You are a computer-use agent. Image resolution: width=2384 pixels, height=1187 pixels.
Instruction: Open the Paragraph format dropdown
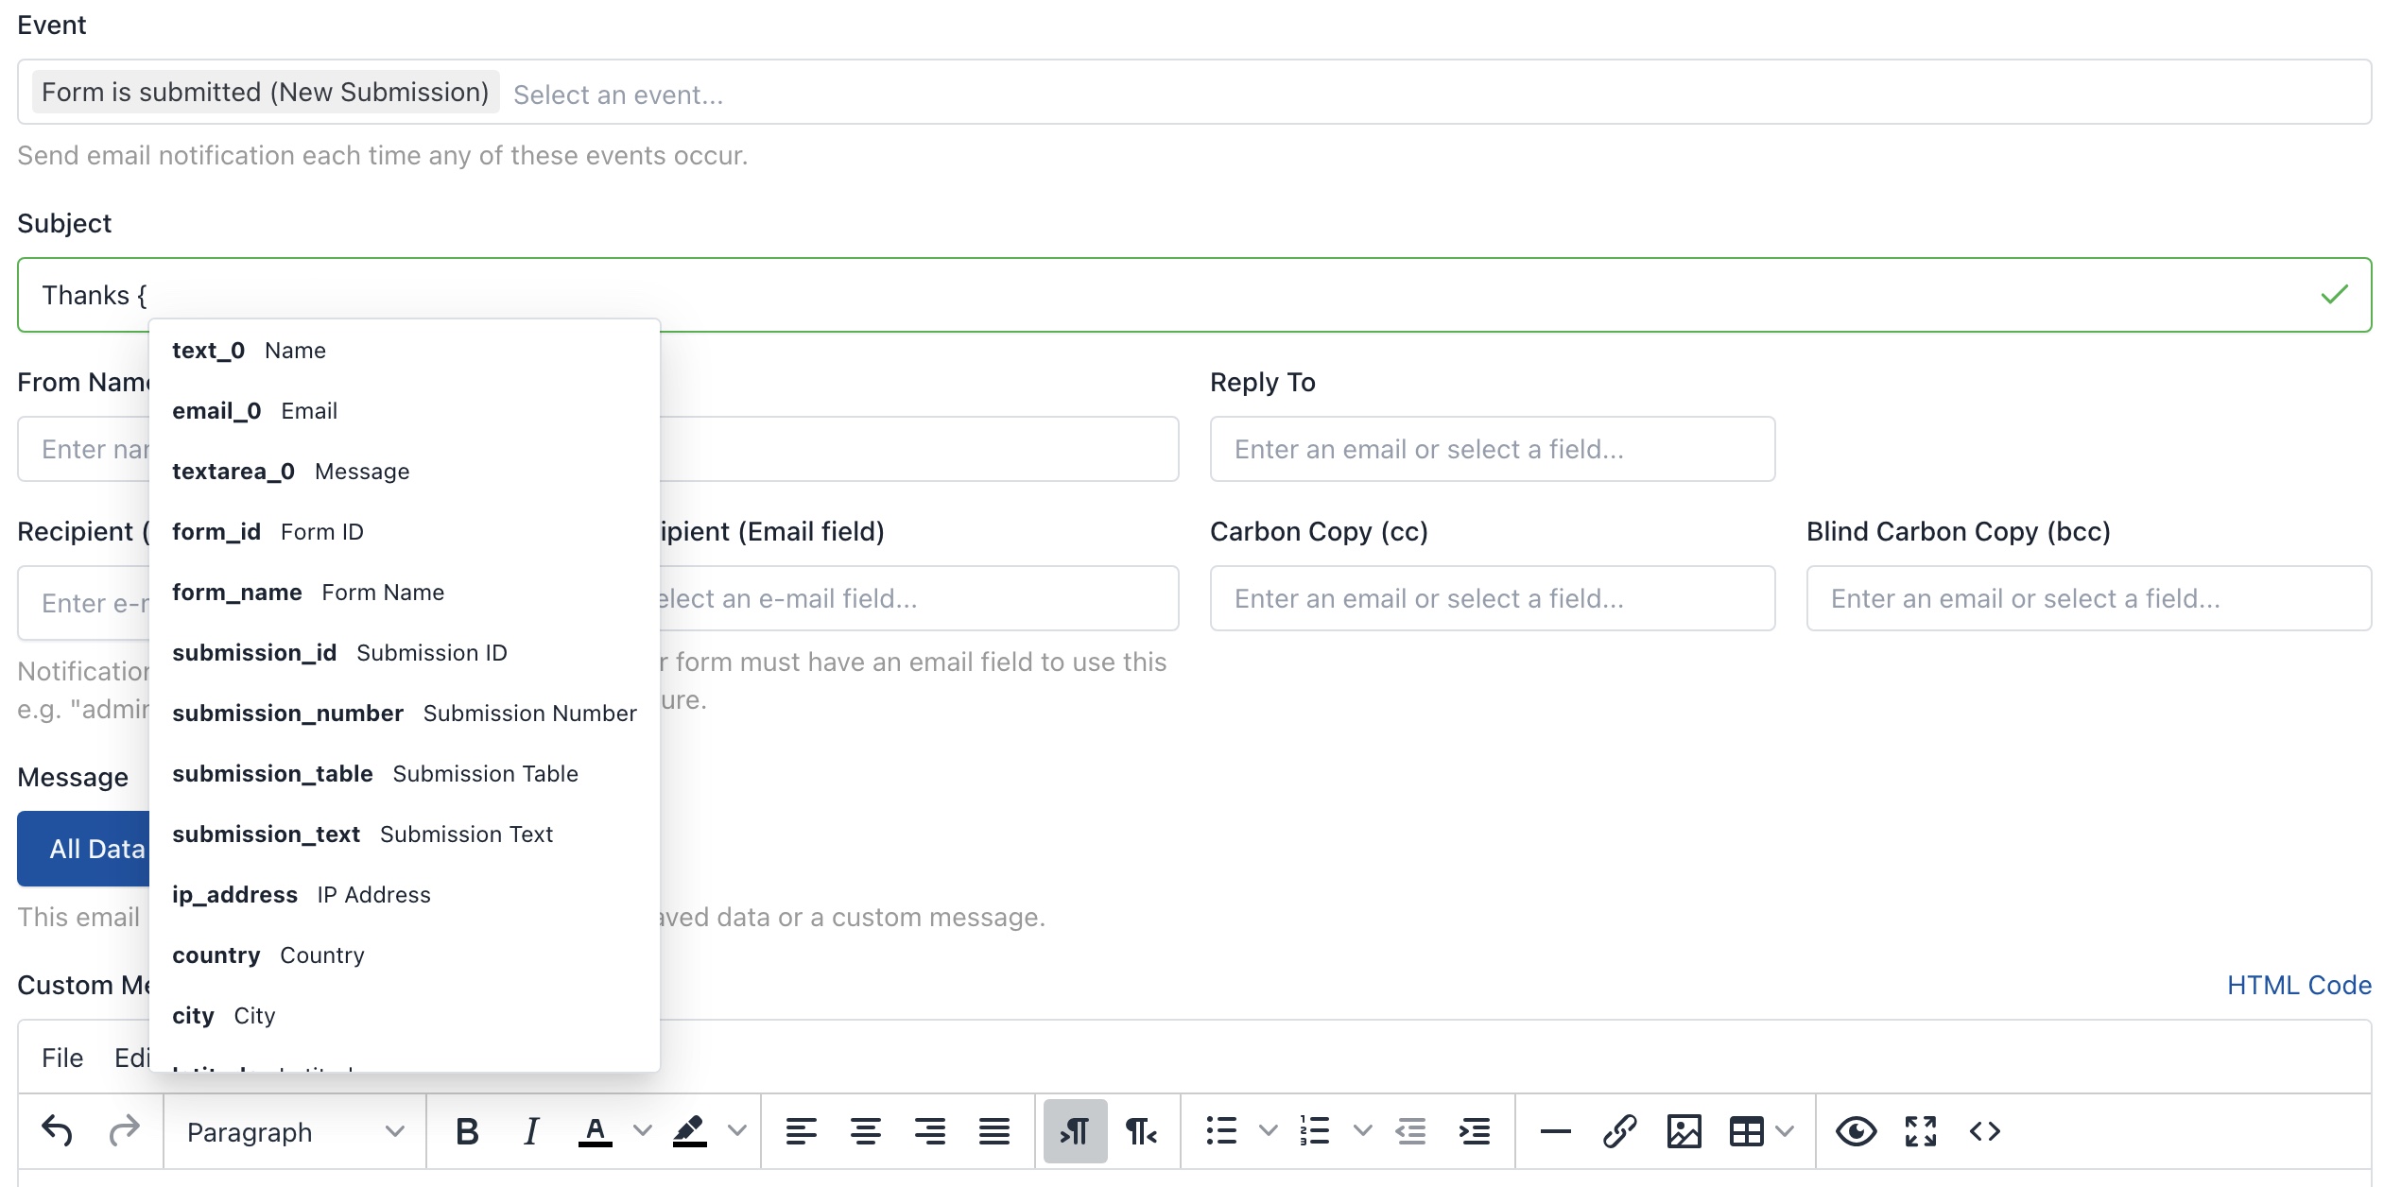295,1131
